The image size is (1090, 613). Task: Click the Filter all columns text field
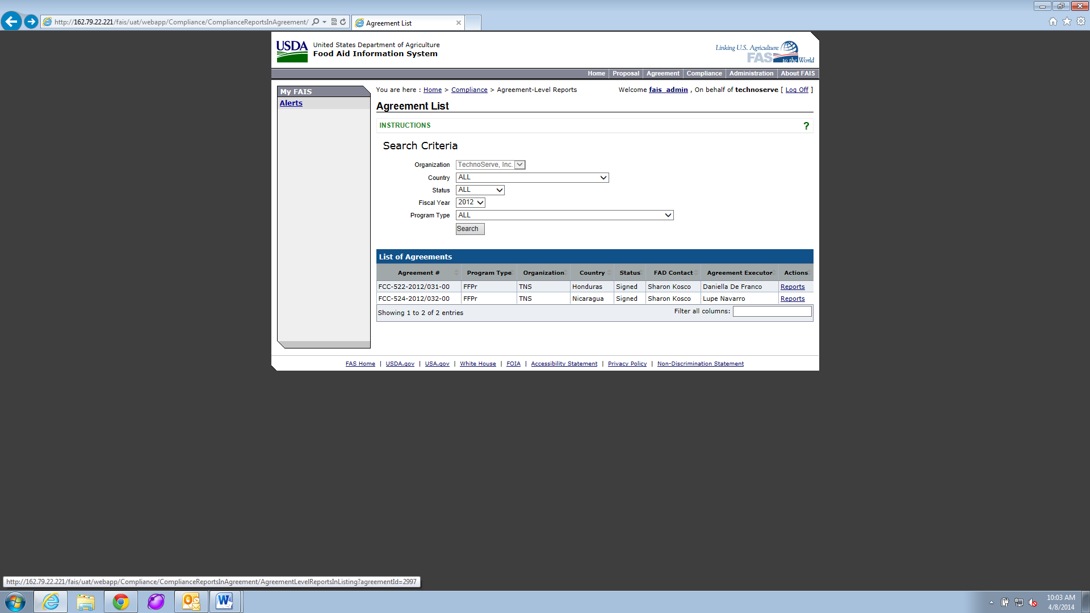click(772, 311)
